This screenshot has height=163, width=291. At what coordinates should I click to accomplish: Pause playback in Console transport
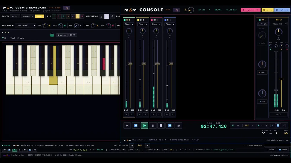pos(153,126)
